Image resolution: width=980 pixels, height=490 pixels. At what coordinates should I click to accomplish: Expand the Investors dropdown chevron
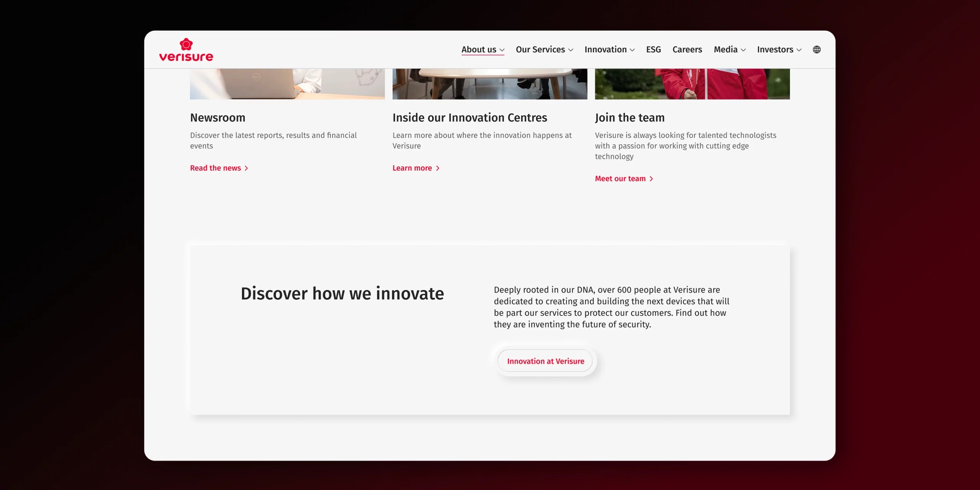(799, 50)
